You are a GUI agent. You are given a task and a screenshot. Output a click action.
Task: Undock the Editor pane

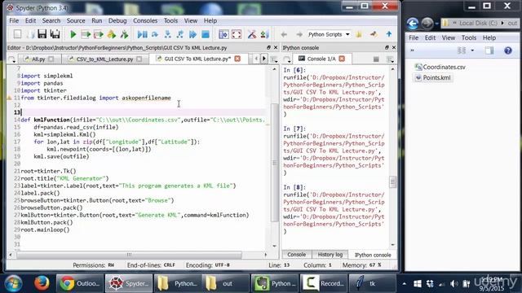[x=268, y=47]
